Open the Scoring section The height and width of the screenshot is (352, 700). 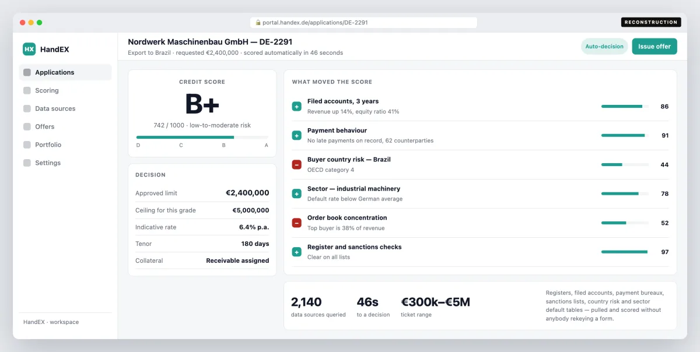tap(65, 90)
